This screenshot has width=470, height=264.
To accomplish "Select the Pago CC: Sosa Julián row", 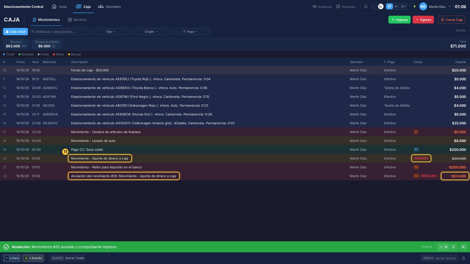I will pos(235,150).
